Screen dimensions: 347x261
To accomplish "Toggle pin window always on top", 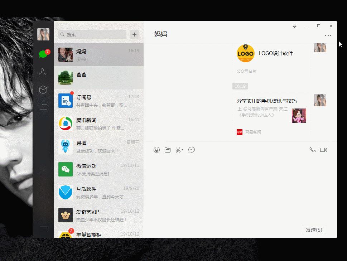I will point(294,26).
